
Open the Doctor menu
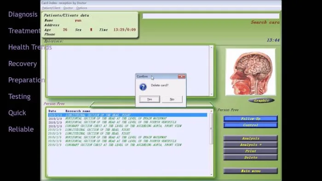click(68, 8)
